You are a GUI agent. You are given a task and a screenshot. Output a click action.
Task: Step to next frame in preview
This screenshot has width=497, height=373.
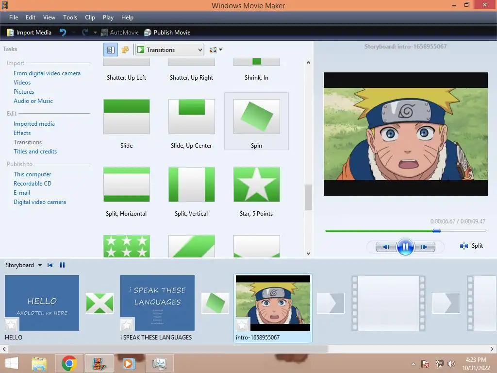click(424, 247)
